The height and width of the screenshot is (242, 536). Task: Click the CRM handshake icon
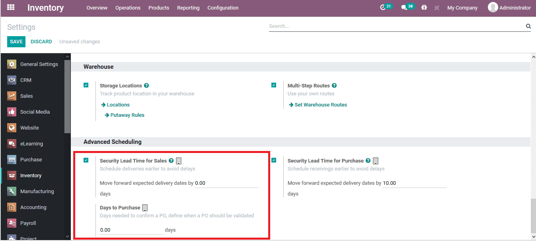[12, 80]
